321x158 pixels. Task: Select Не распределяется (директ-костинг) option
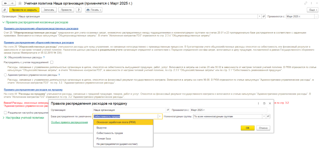(x=117, y=144)
